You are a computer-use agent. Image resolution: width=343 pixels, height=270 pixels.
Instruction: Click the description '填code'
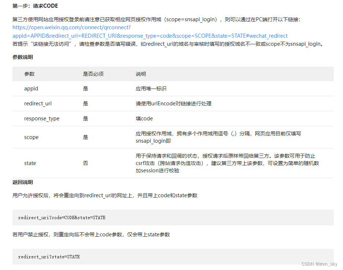coord(144,119)
